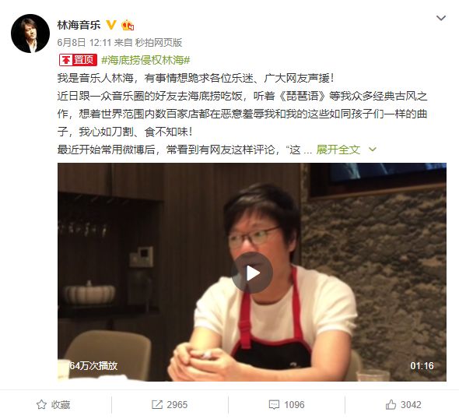Screen dimensions: 459x419
Task: Toggle 收藏 to bookmark this post
Action: tap(53, 405)
